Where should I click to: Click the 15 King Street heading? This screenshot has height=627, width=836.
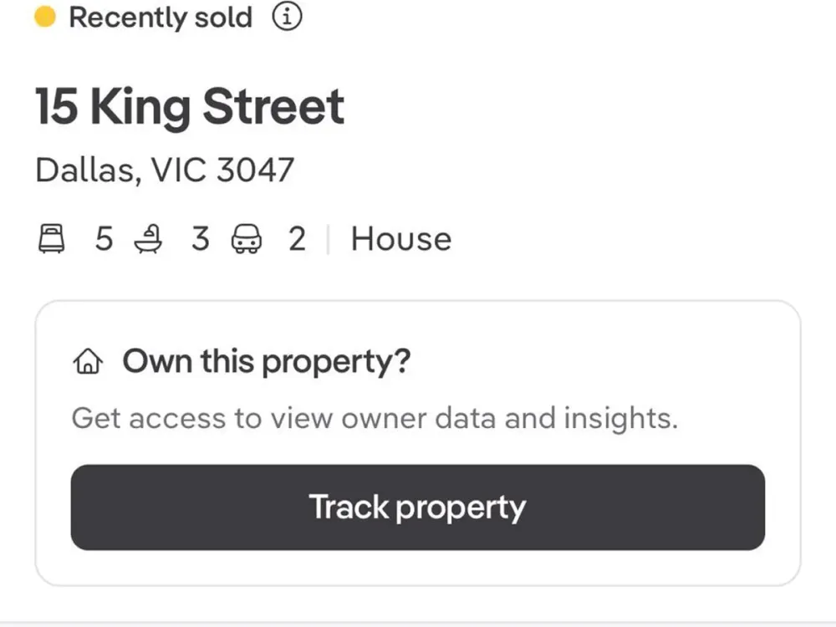click(190, 106)
